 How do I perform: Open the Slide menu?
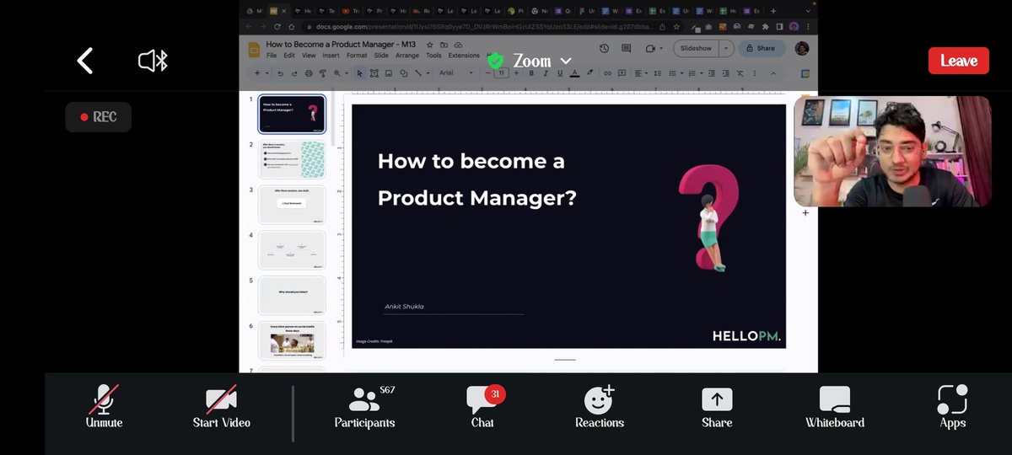tap(381, 56)
